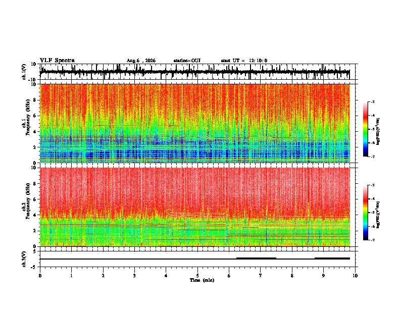Click the "-3" label on ch.1 color bar
Viewport: 400px width, 309px height.
click(x=373, y=102)
